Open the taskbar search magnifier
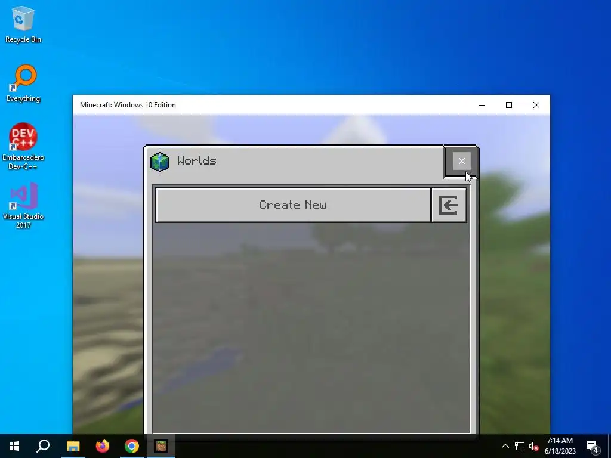Image resolution: width=611 pixels, height=458 pixels. point(43,446)
